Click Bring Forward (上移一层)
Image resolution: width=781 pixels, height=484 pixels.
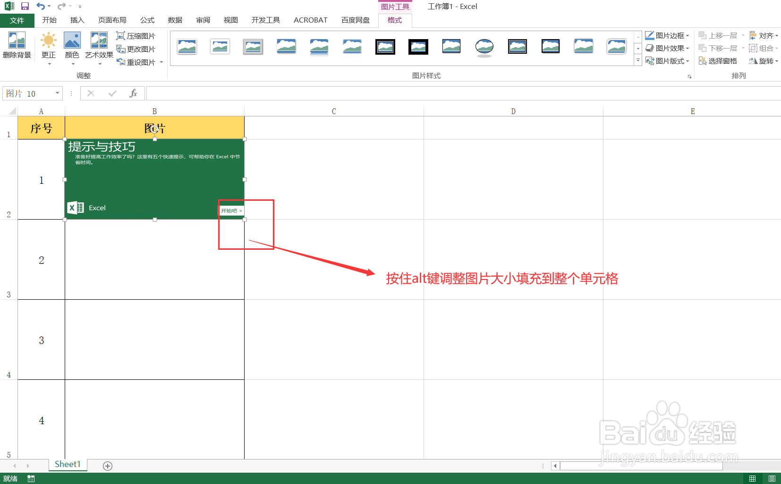tap(718, 35)
